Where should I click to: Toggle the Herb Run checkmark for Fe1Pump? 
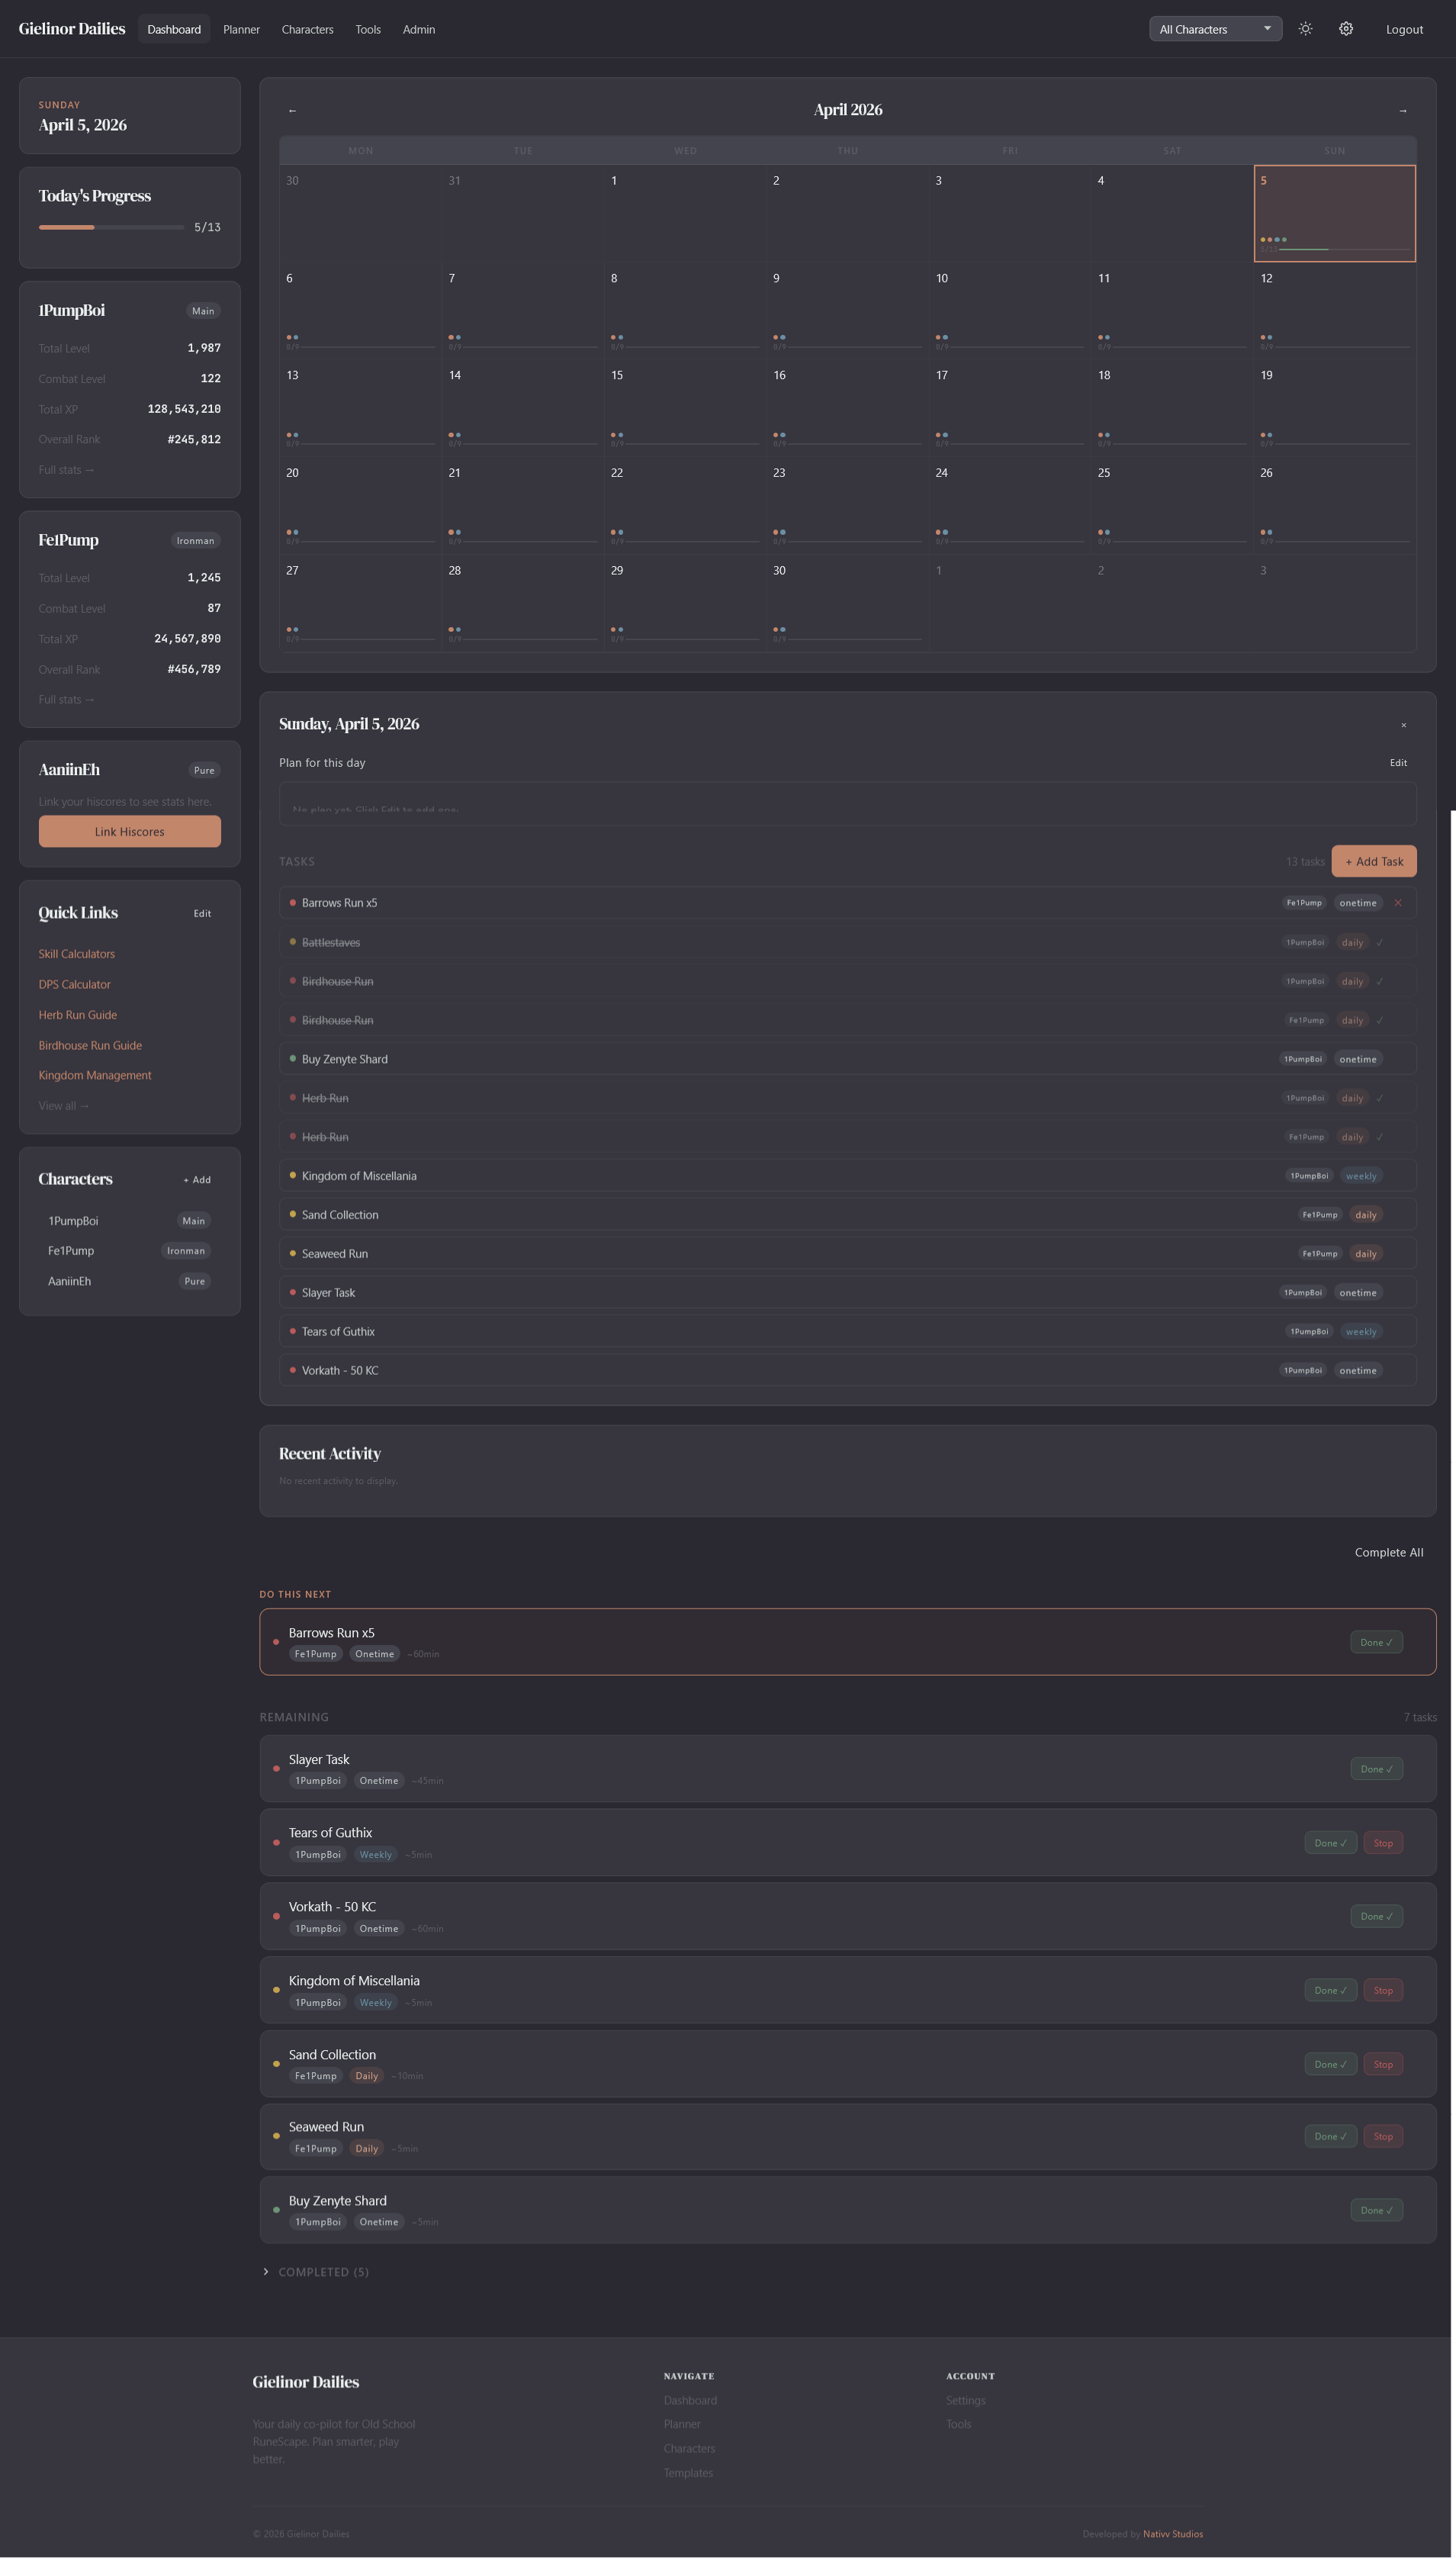(1380, 1137)
